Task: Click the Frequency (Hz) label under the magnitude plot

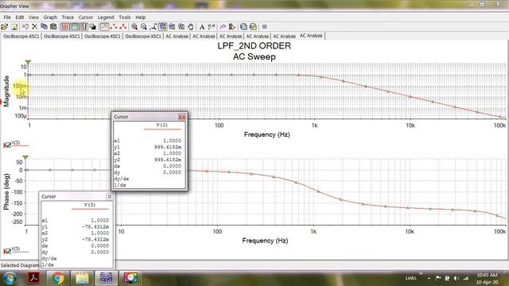Action: [267, 134]
